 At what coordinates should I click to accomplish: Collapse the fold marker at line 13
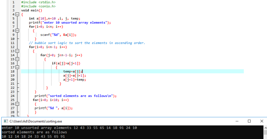coord(17,51)
